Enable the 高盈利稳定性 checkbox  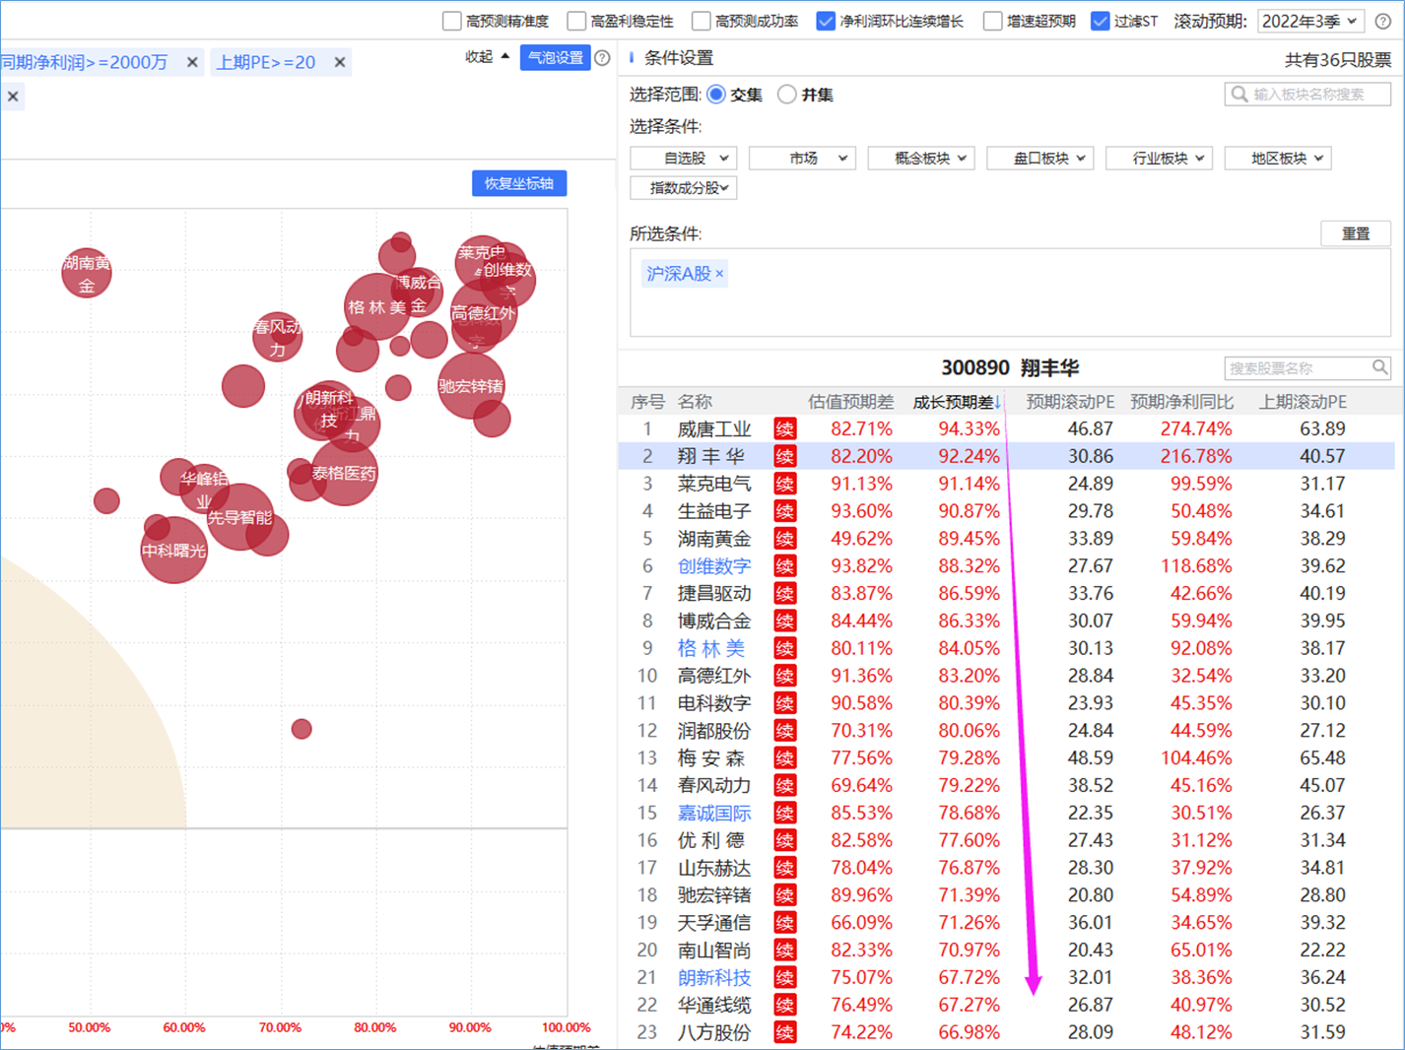577,21
